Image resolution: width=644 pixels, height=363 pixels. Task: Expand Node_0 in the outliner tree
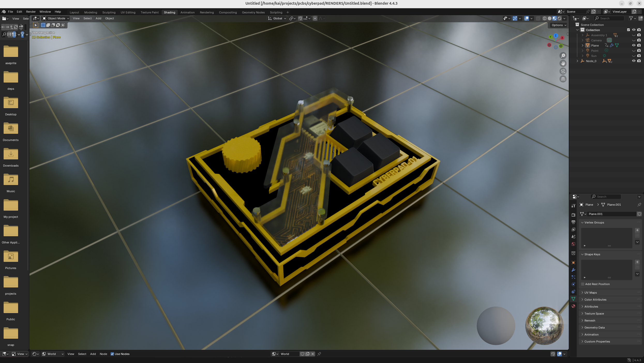pyautogui.click(x=577, y=61)
